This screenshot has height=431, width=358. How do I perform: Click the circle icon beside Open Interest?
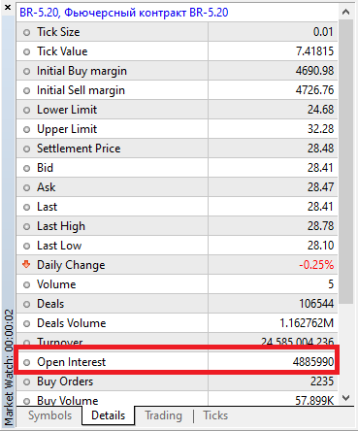(26, 362)
